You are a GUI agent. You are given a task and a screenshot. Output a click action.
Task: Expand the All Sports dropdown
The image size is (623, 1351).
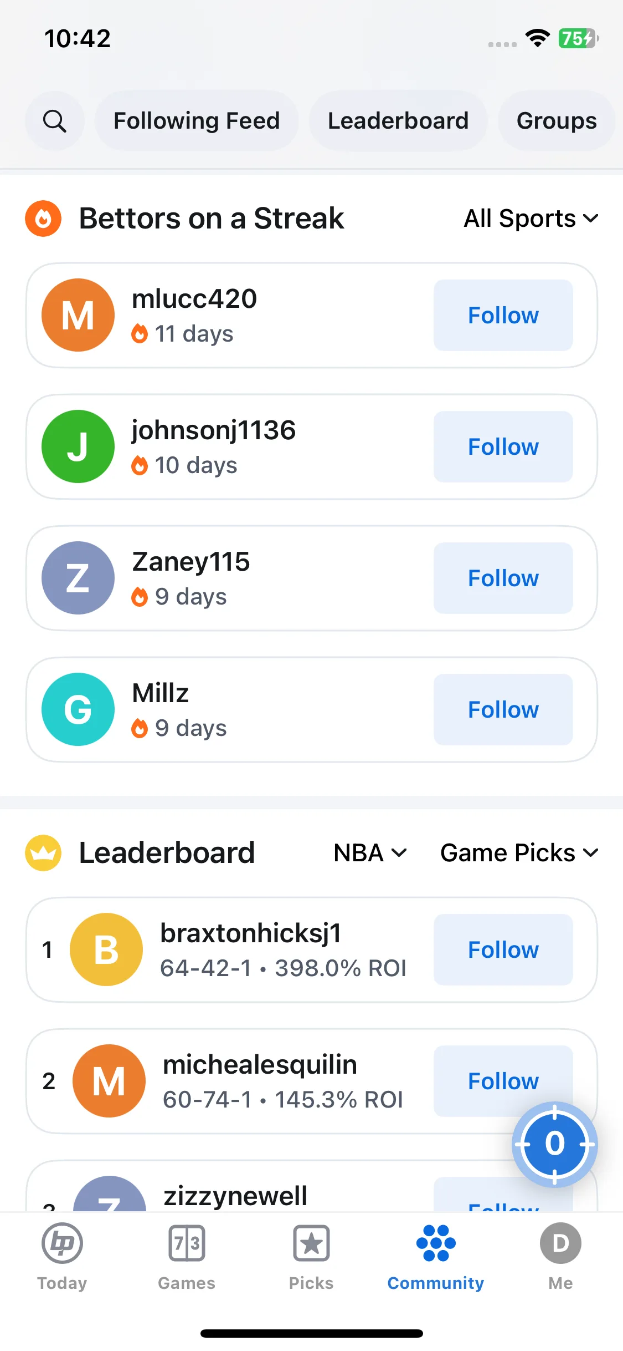531,219
